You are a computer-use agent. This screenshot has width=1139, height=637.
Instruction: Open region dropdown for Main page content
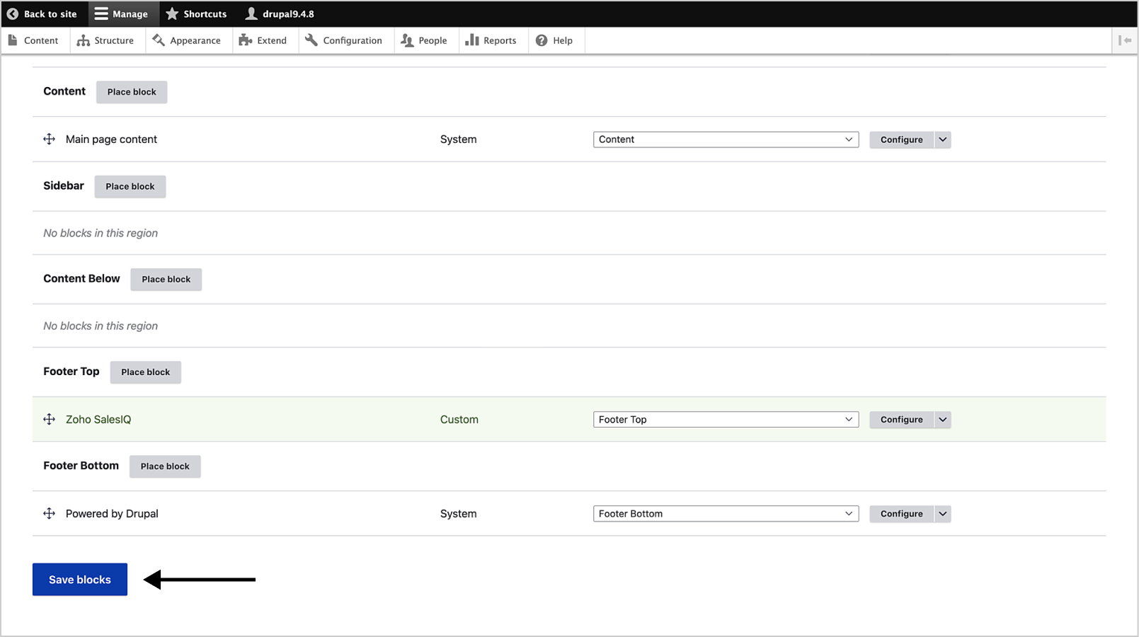click(726, 139)
